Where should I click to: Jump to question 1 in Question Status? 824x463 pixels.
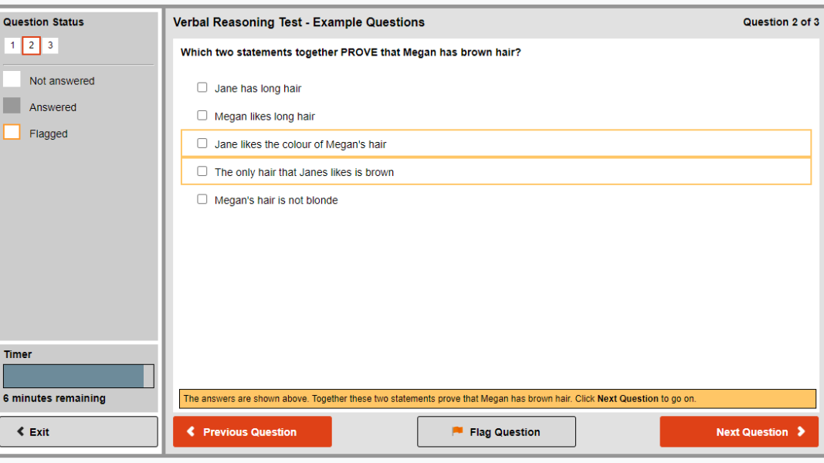tap(12, 45)
